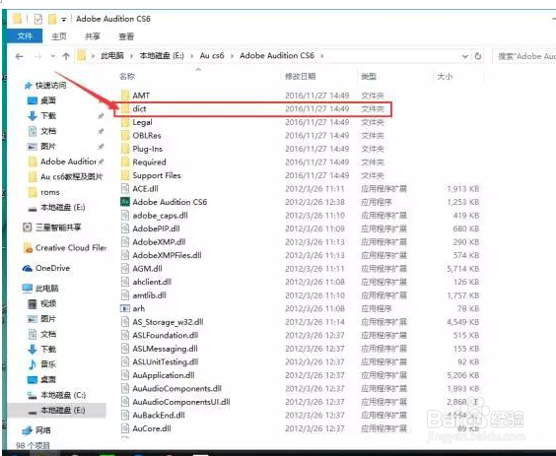Open 网络 in navigation pane
This screenshot has width=556, height=456.
coord(43,430)
